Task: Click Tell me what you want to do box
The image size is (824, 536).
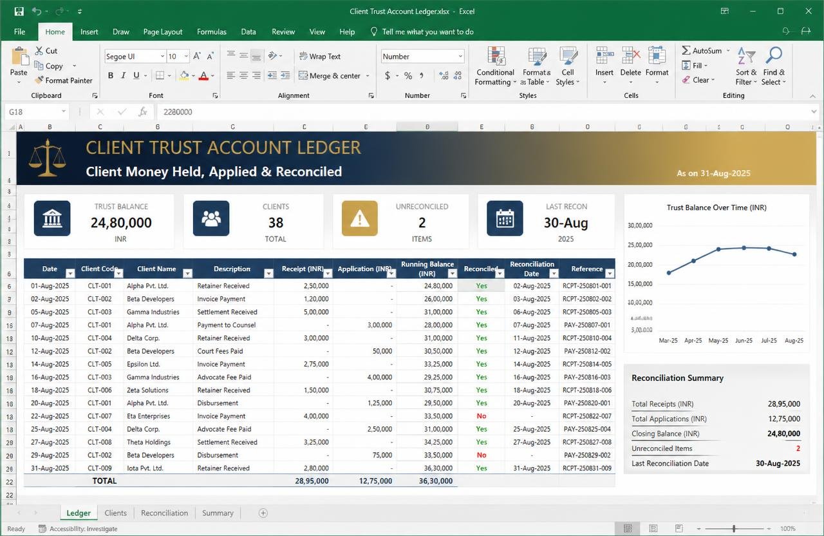Action: (422, 32)
